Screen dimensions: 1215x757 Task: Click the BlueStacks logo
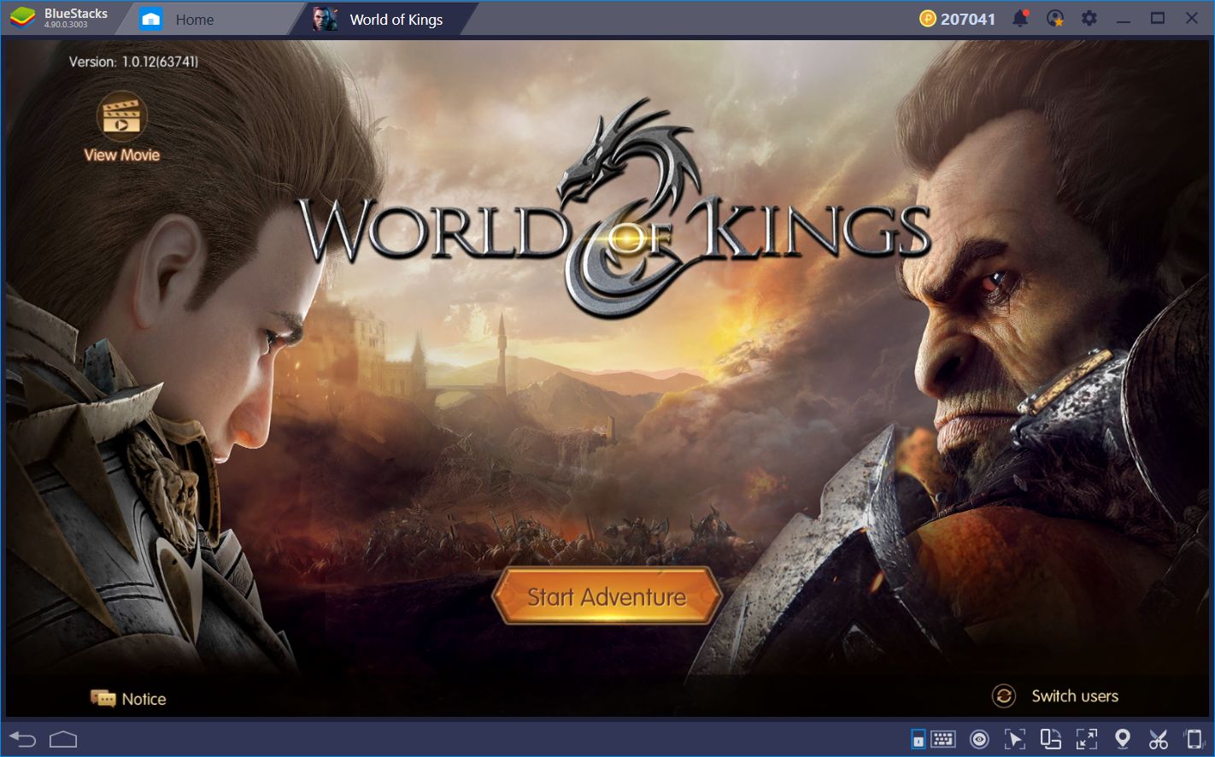[22, 18]
